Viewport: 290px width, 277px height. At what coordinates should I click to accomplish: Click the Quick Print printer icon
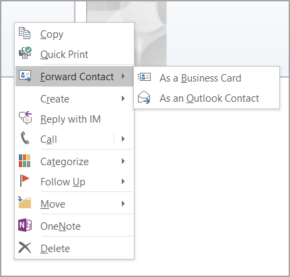pyautogui.click(x=25, y=53)
